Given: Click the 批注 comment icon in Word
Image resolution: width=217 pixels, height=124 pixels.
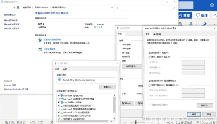Looking at the screenshot, I should pyautogui.click(x=198, y=15).
